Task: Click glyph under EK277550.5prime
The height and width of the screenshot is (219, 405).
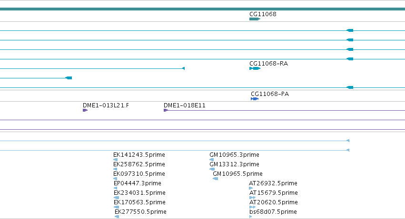Action: click(x=117, y=217)
